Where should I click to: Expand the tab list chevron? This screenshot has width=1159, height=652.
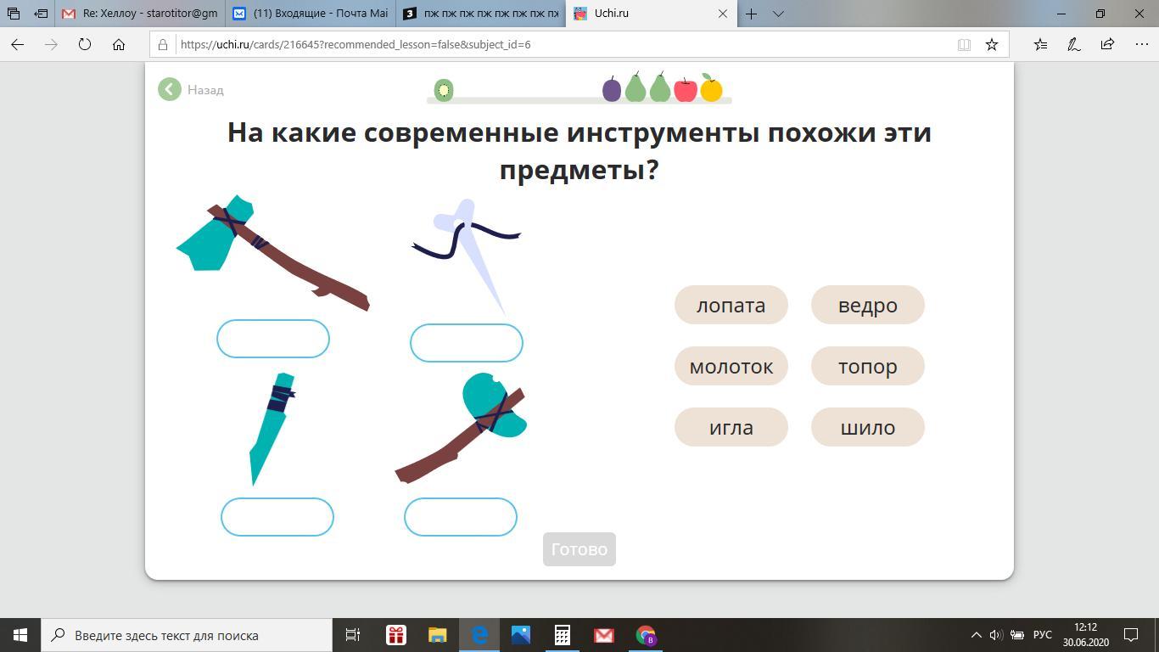(x=778, y=14)
